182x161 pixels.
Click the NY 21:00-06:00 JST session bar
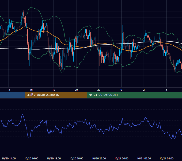click(134, 95)
